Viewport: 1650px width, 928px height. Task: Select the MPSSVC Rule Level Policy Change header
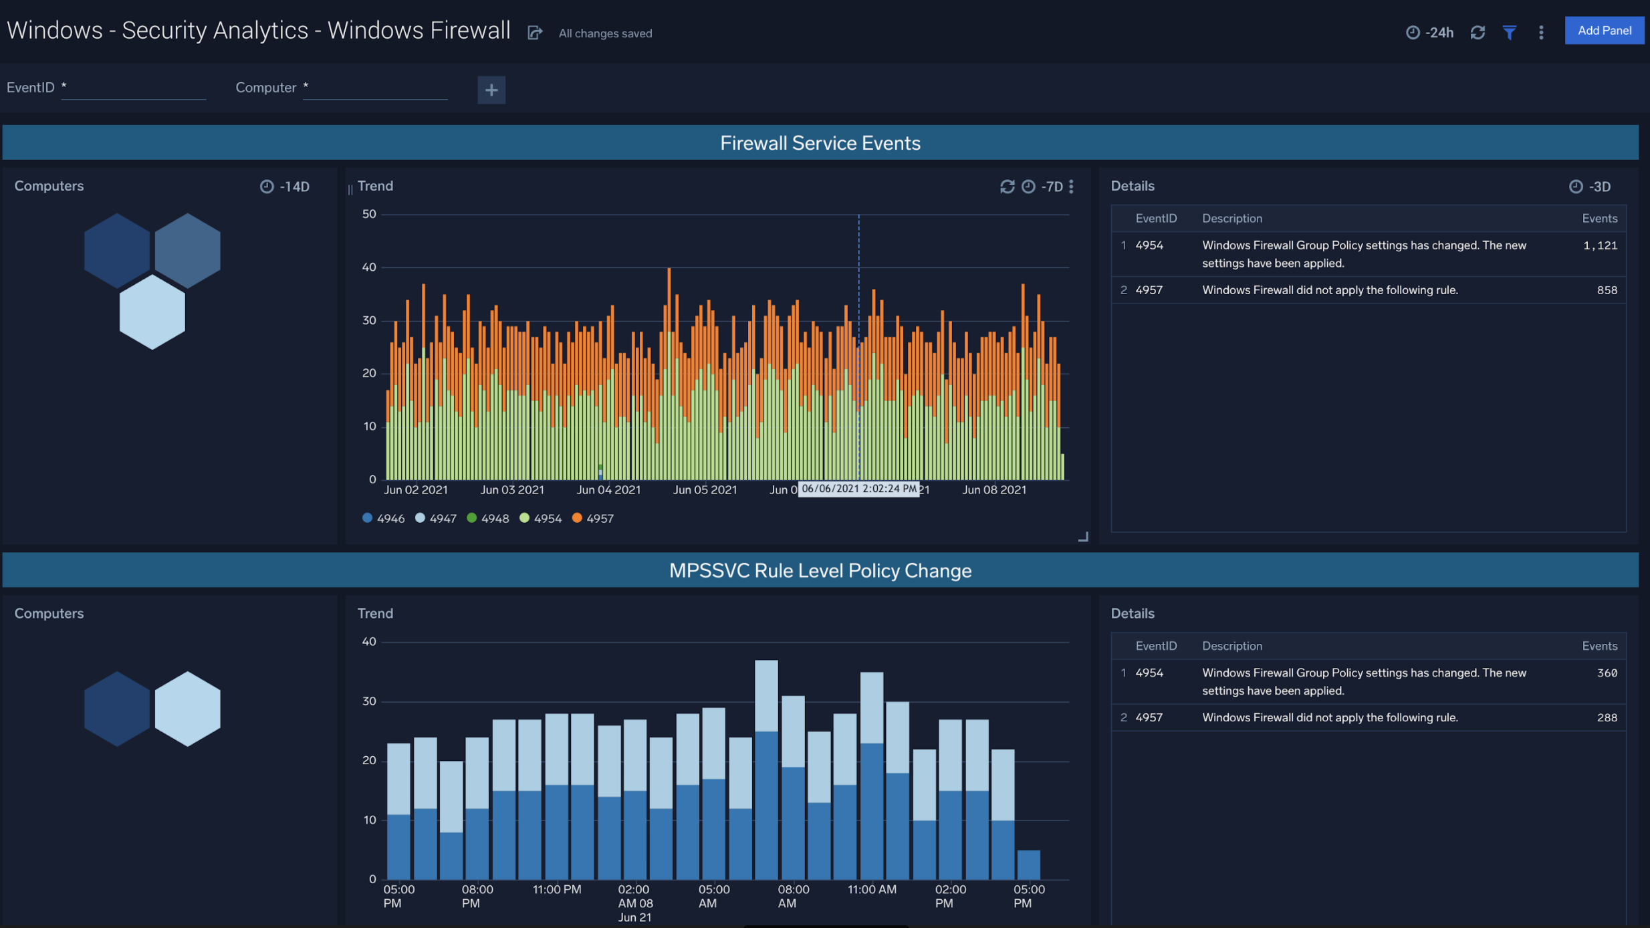(x=820, y=570)
